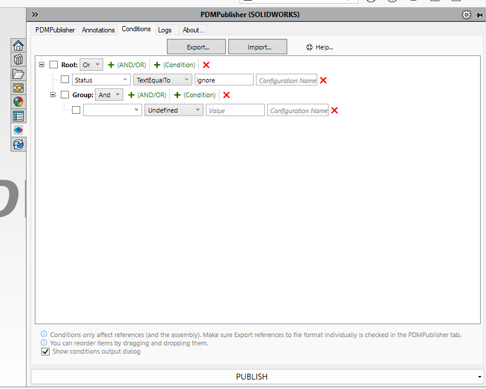486x389 pixels.
Task: Toggle Show conditions output dialog
Action: point(45,351)
